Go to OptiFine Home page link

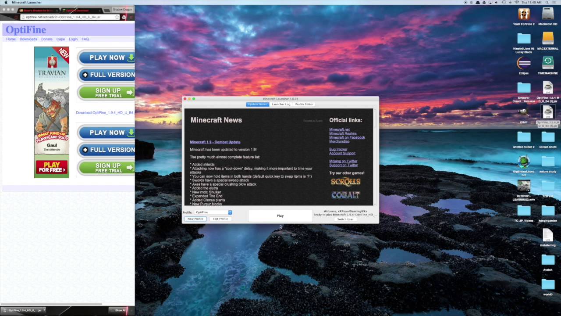[11, 39]
